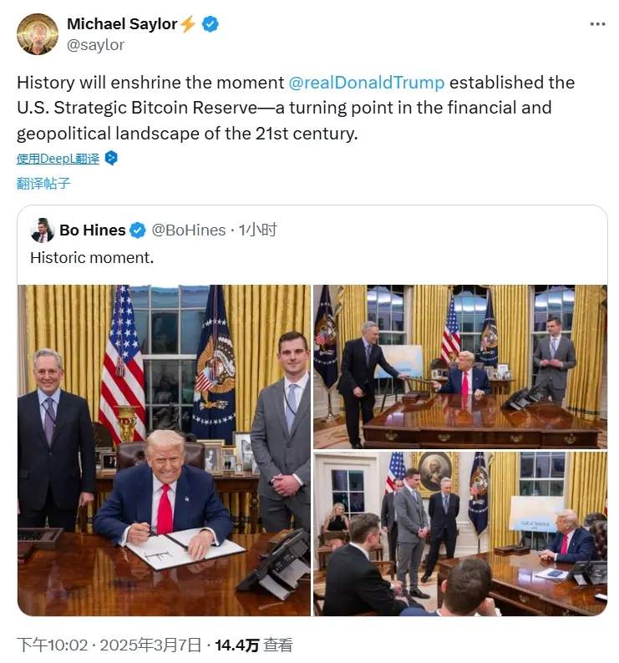Click the @BoHines handle in quoted post
Viewport: 619px width, 663px height.
click(189, 230)
